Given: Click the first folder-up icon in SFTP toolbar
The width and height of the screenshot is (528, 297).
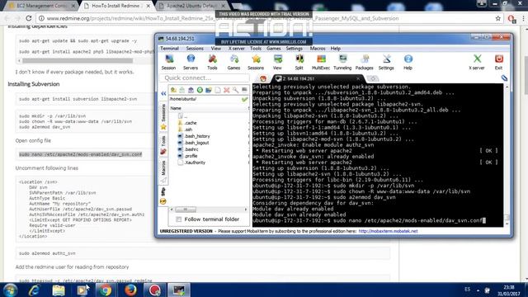Looking at the screenshot, I should (x=173, y=90).
